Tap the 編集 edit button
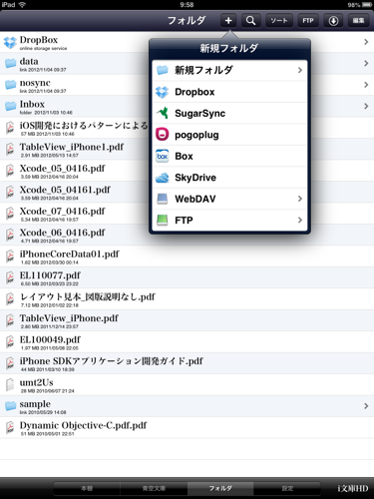The height and width of the screenshot is (499, 374). coord(358,21)
